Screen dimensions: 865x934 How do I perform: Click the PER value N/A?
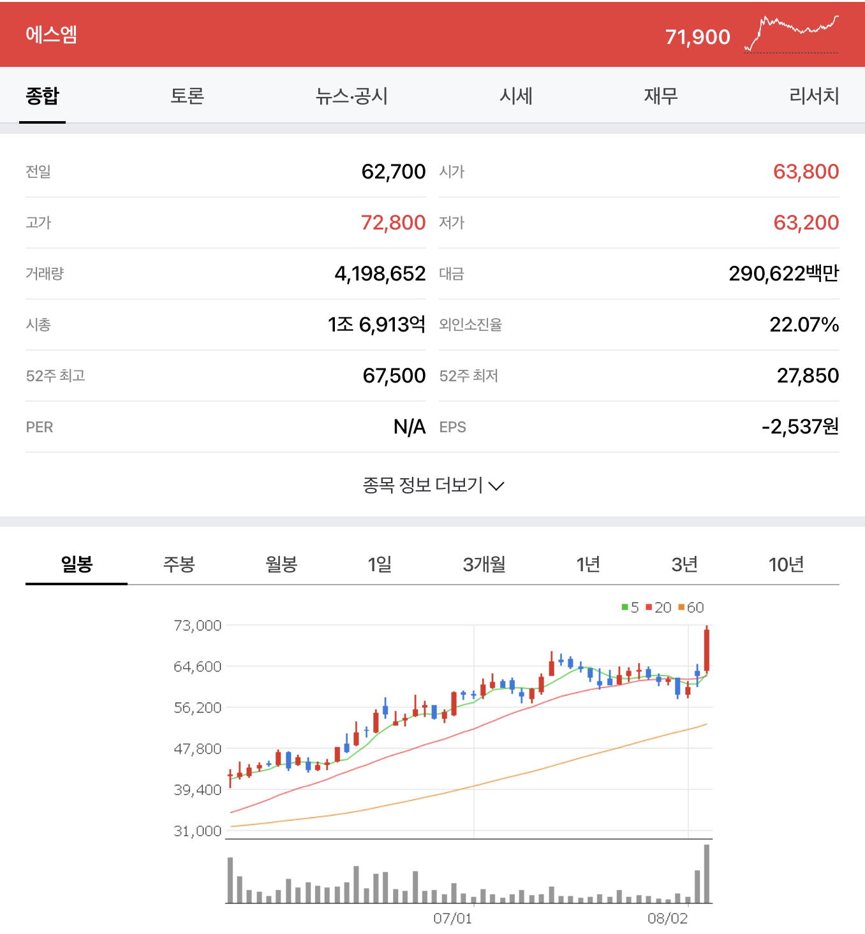pos(410,427)
